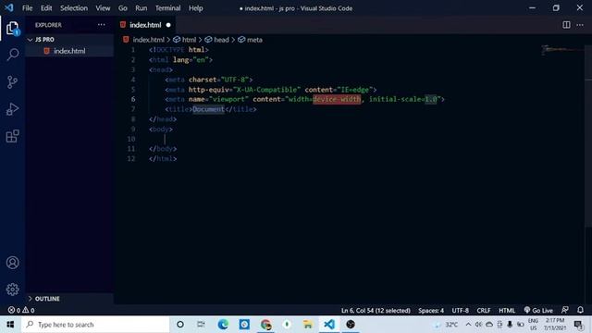Viewport: 592px width, 333px height.
Task: Open the Extensions view
Action: click(x=12, y=136)
